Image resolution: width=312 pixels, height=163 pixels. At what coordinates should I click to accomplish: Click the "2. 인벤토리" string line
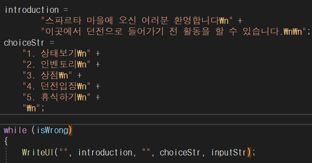click(56, 65)
